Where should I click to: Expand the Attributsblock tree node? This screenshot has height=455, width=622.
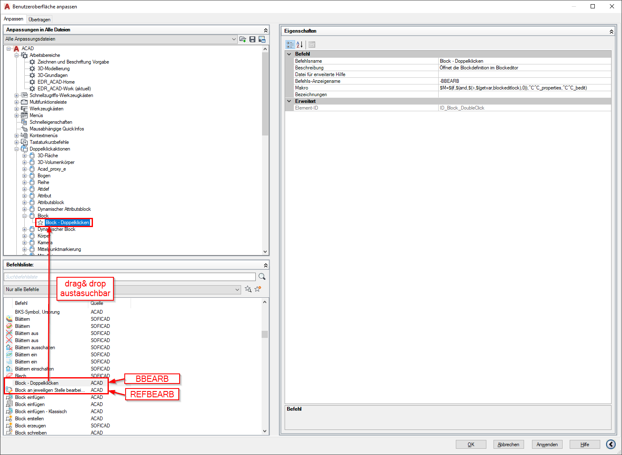point(25,202)
